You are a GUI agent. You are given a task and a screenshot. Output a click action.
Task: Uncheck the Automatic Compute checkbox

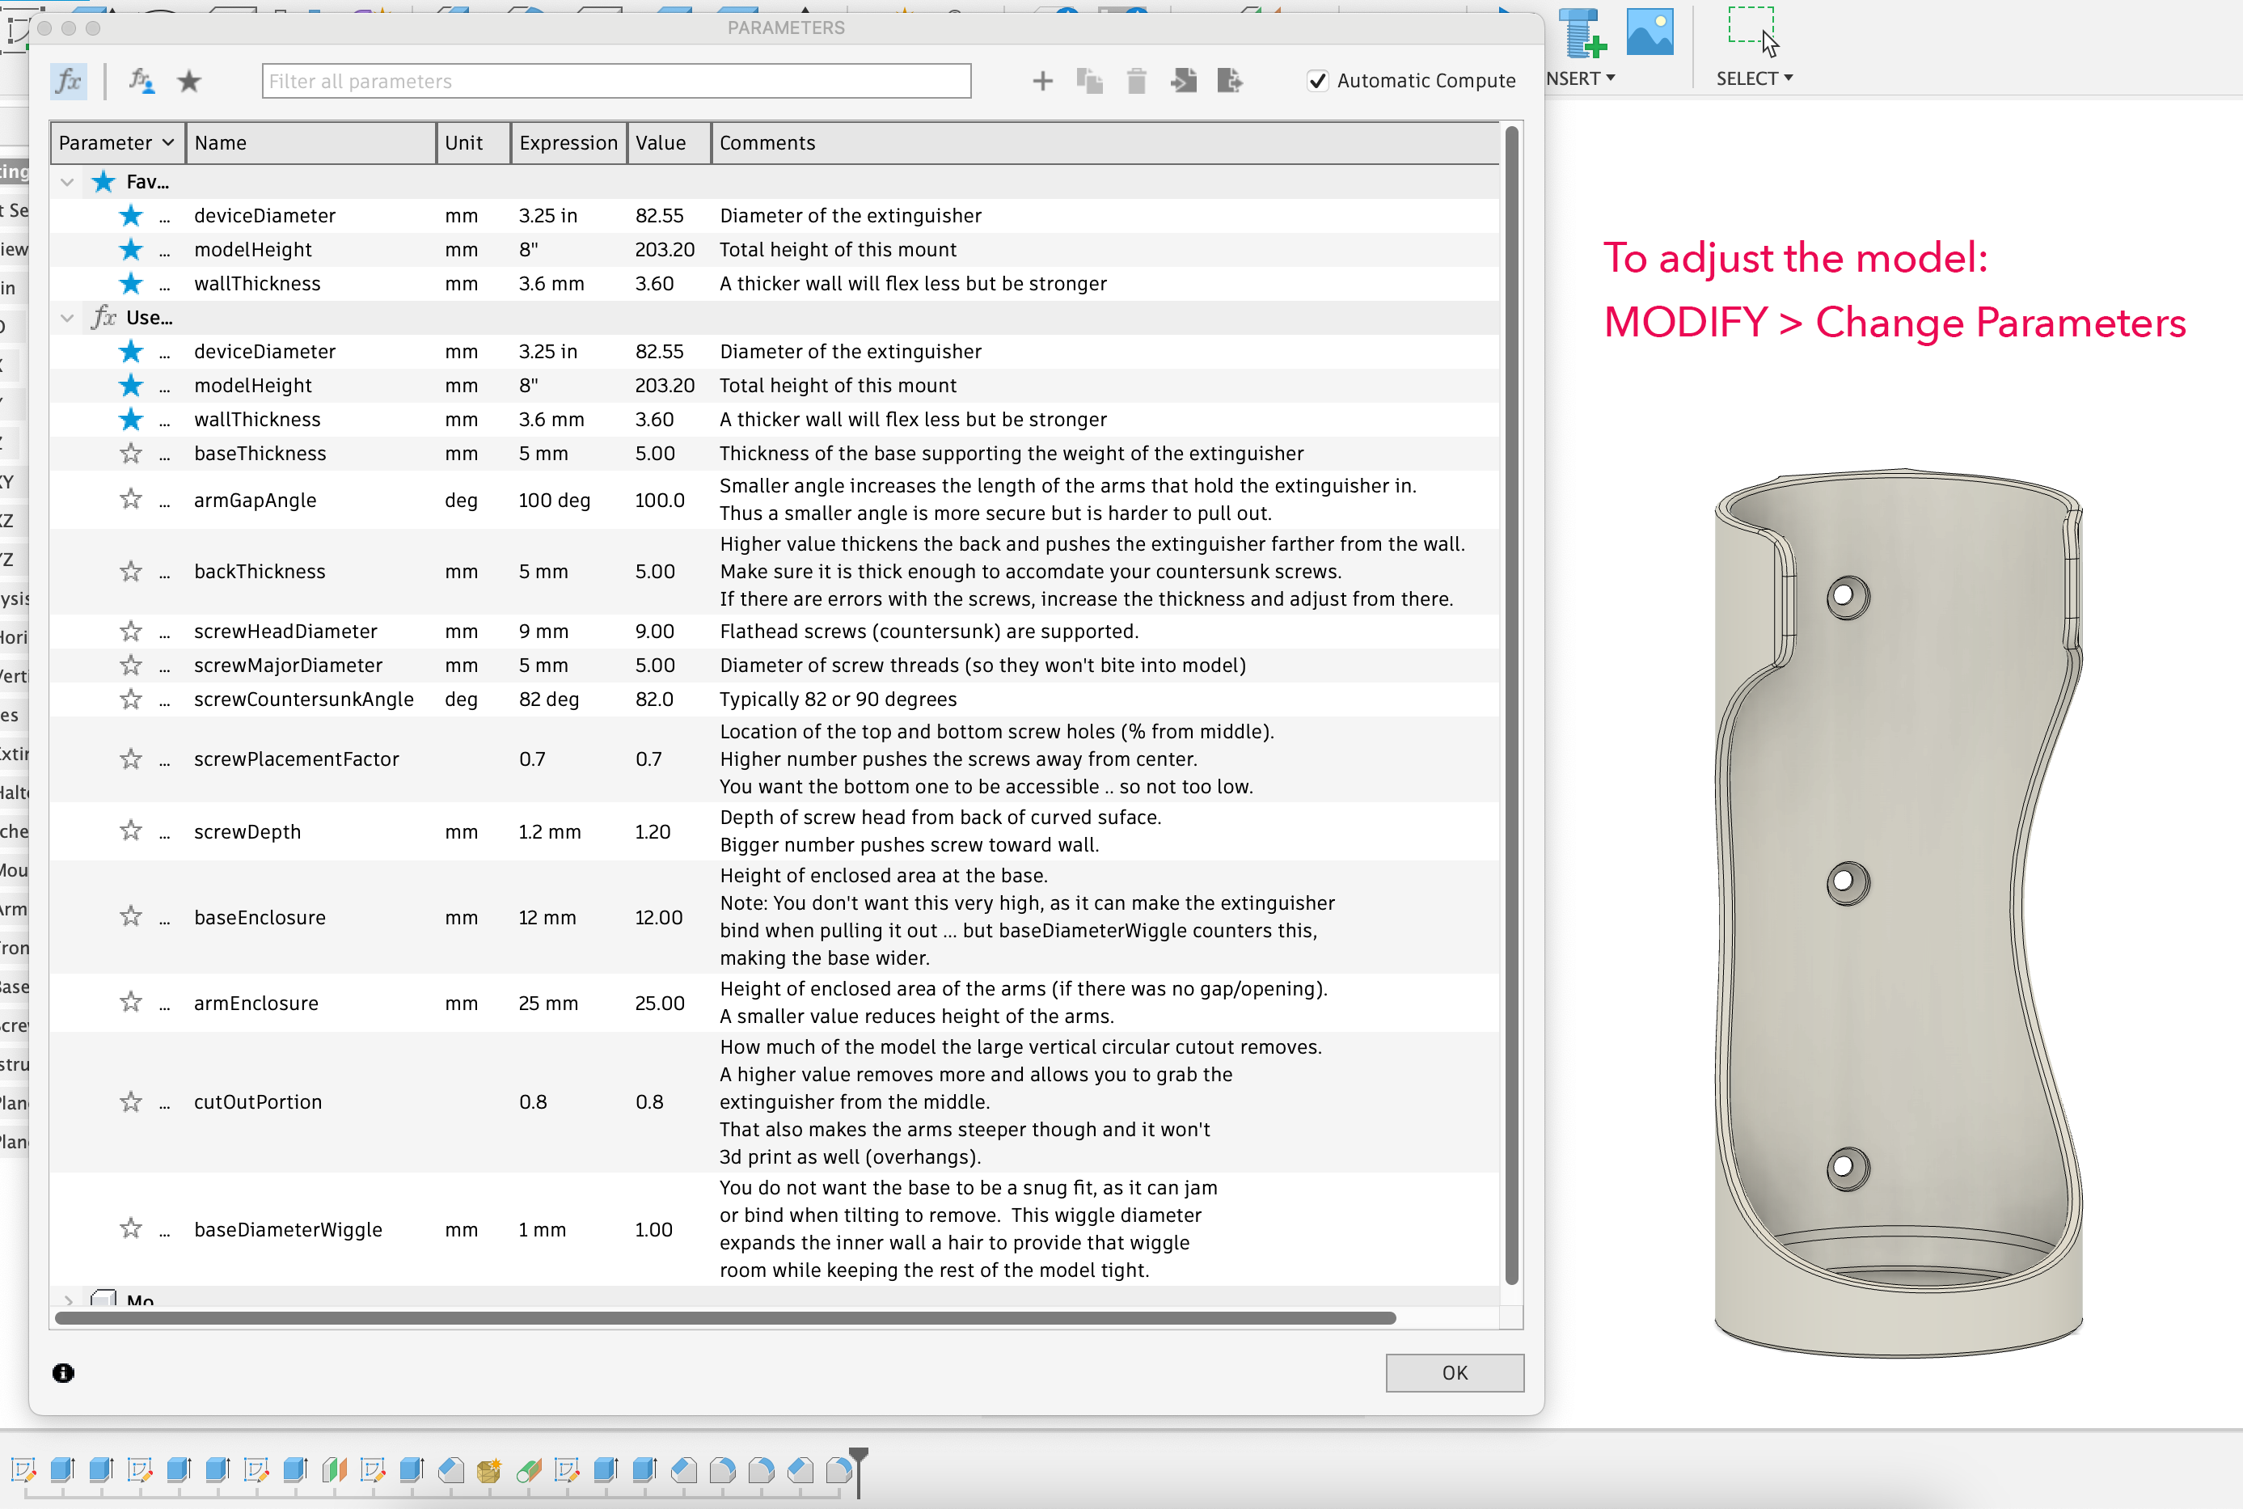(1317, 81)
